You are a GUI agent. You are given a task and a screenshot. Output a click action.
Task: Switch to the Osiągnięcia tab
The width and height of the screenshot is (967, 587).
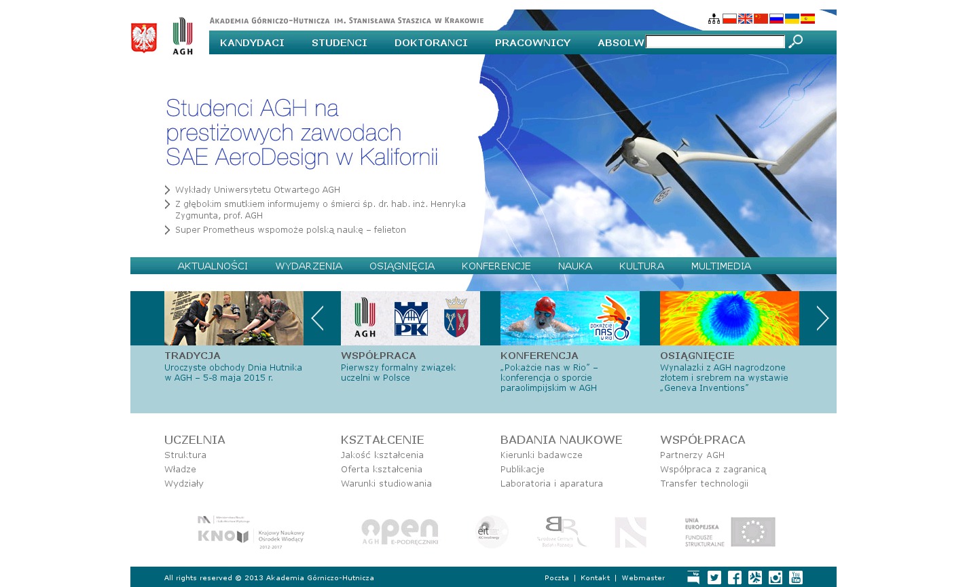coord(402,266)
